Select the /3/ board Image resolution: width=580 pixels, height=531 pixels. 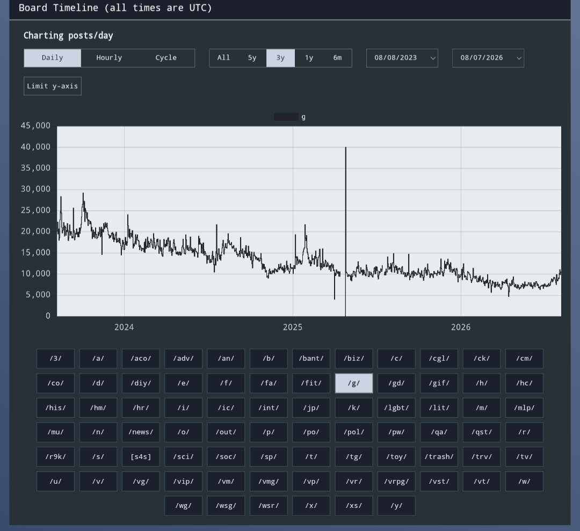click(x=55, y=359)
